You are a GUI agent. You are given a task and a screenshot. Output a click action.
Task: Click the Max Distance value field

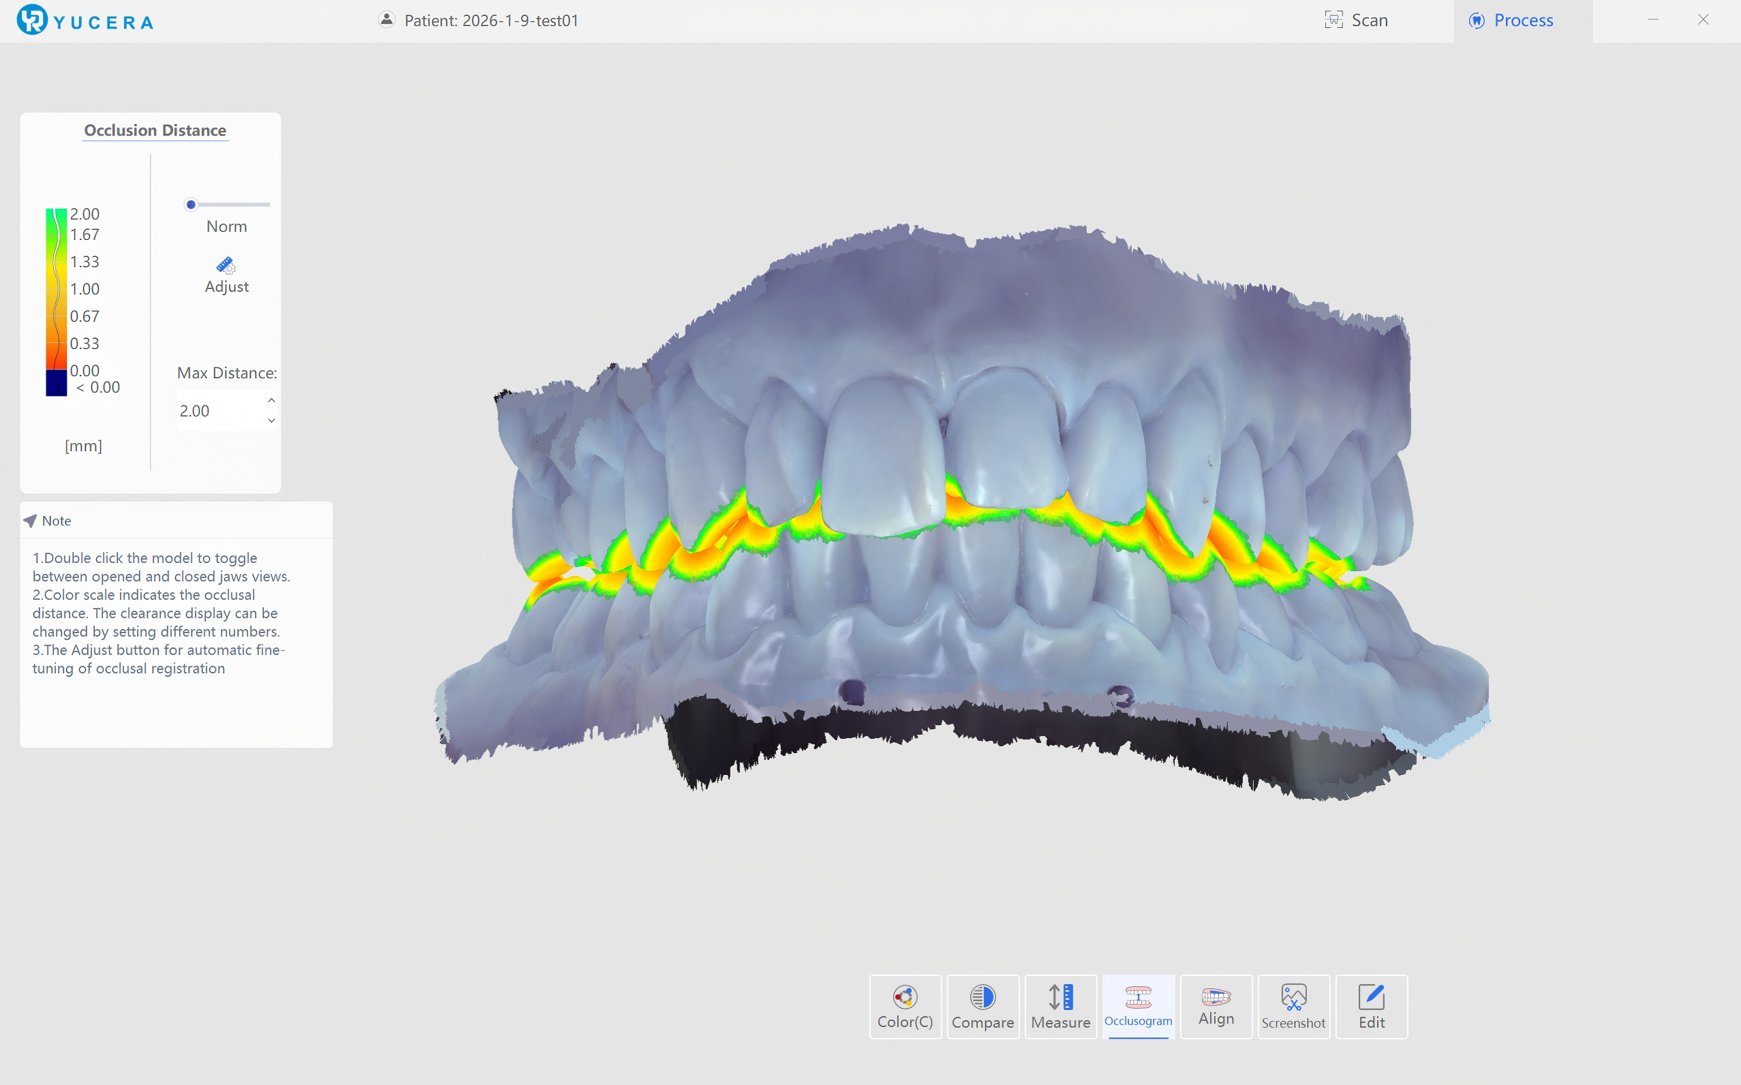pos(215,410)
